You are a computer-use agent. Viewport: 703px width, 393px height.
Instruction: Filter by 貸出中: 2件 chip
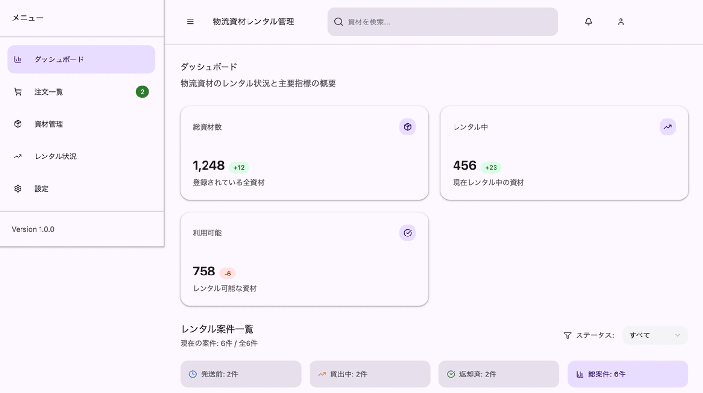370,374
